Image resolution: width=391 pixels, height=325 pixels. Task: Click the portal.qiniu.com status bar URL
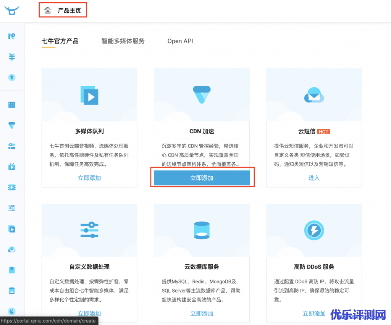pyautogui.click(x=48, y=321)
